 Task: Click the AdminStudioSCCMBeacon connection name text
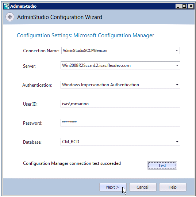click(x=85, y=50)
